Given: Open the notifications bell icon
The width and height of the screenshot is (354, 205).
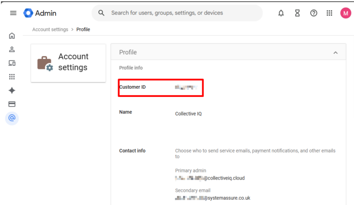Looking at the screenshot, I should coord(281,13).
